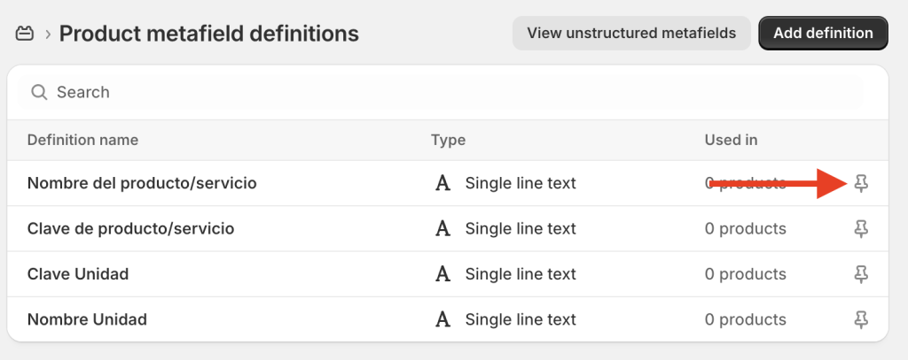
Task: Click text type icon for Nombre del producto/servicio
Action: pos(442,183)
